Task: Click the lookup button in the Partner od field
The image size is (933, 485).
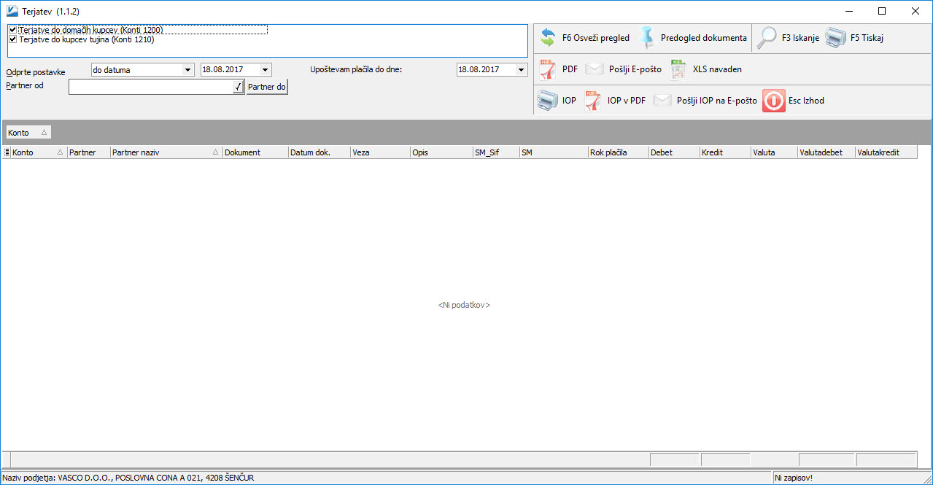Action: pyautogui.click(x=237, y=87)
